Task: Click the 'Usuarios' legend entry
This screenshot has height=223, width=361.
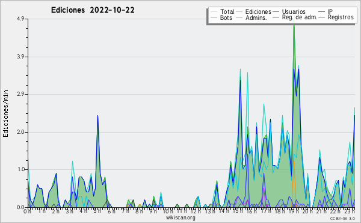Action: [x=294, y=11]
